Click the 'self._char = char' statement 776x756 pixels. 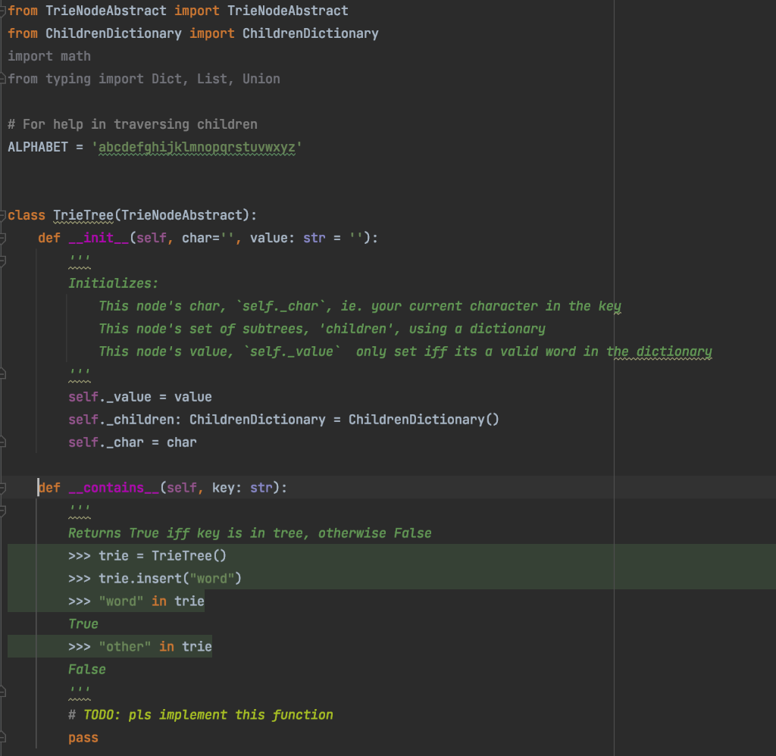click(x=133, y=442)
